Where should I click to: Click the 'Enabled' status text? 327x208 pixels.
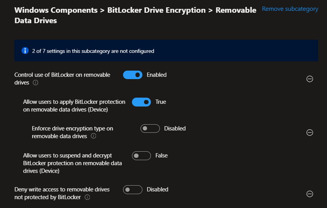pyautogui.click(x=157, y=75)
